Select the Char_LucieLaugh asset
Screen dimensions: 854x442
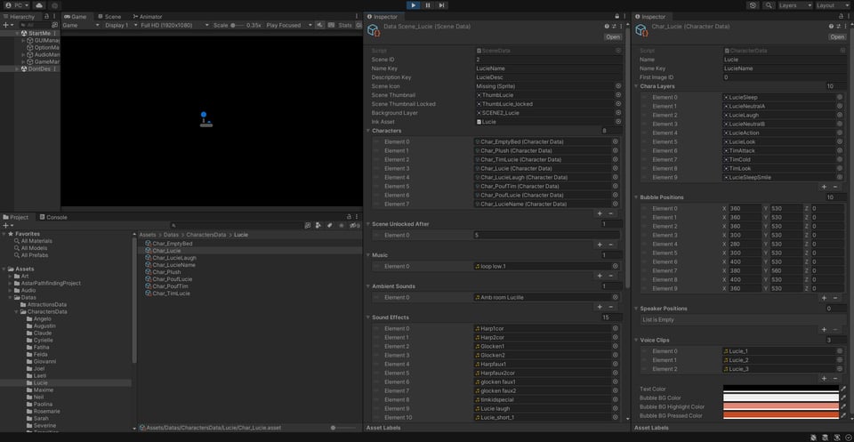click(x=173, y=258)
